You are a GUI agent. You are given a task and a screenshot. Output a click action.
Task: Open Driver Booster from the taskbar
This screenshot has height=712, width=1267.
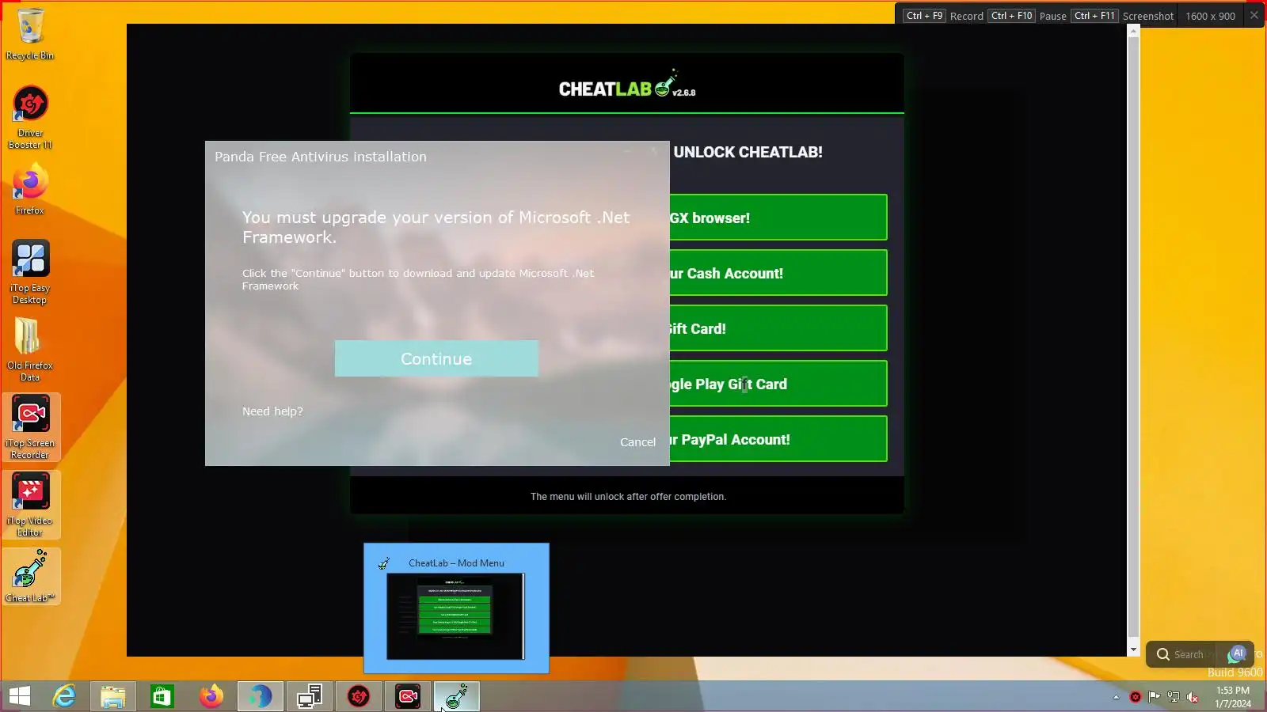pyautogui.click(x=359, y=696)
